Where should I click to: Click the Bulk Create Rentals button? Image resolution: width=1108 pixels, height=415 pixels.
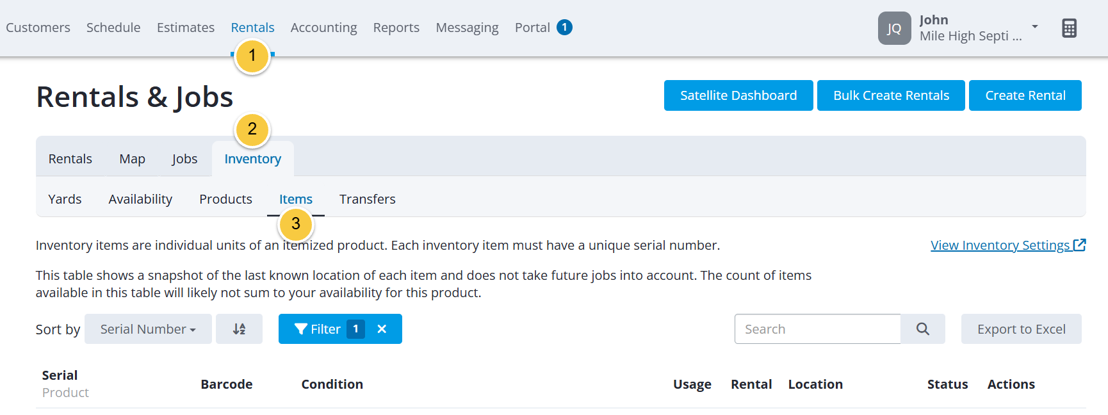click(x=891, y=95)
